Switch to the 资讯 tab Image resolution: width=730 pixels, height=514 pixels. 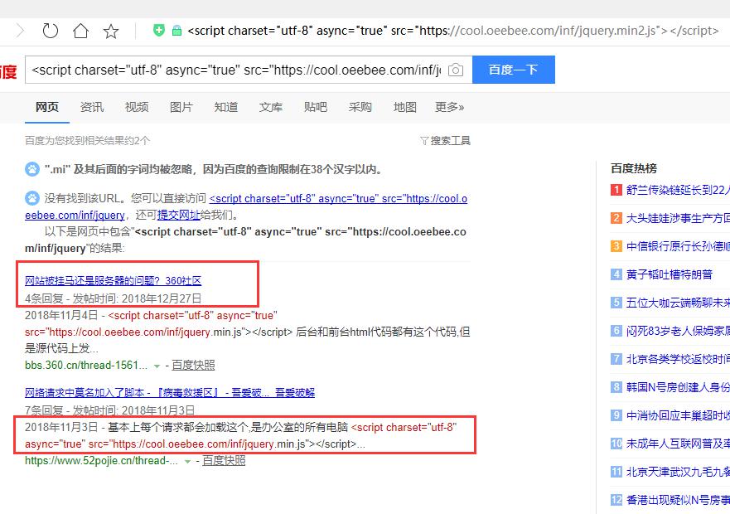pyautogui.click(x=92, y=107)
